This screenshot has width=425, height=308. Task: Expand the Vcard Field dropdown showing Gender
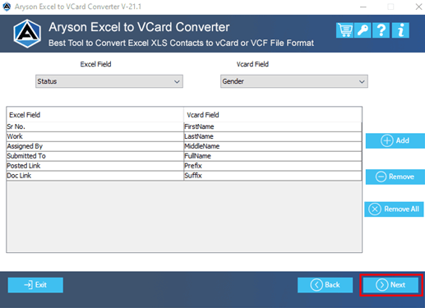294,81
